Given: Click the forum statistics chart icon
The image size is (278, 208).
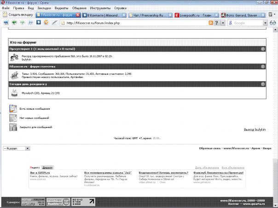Looking at the screenshot, I should (15, 75).
